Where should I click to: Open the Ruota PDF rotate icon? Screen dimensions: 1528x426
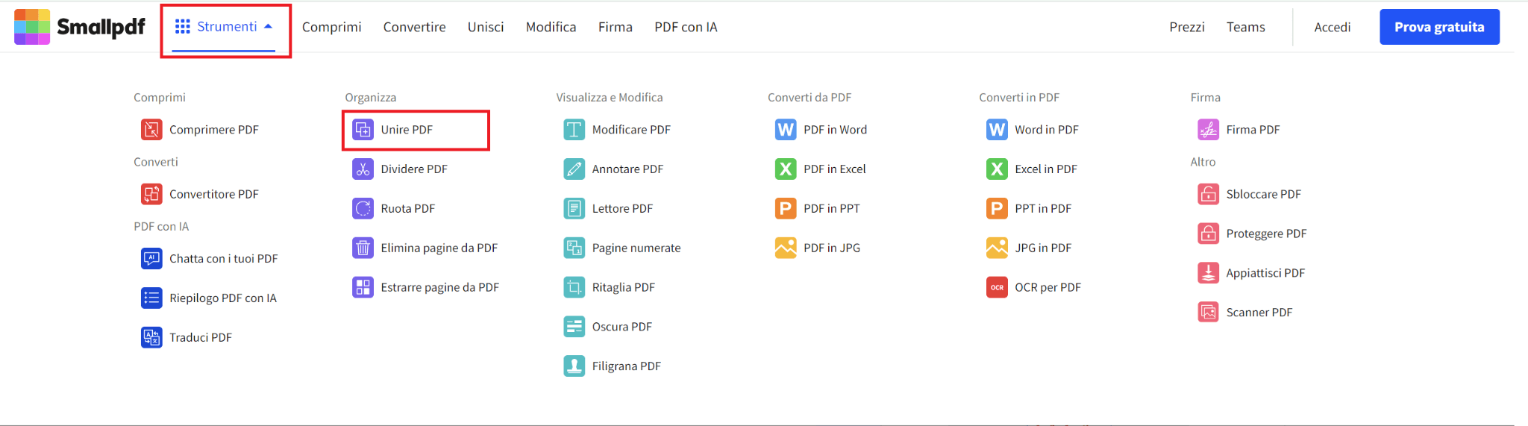click(x=363, y=209)
